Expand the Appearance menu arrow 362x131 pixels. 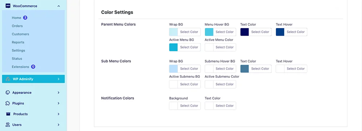pos(59,93)
